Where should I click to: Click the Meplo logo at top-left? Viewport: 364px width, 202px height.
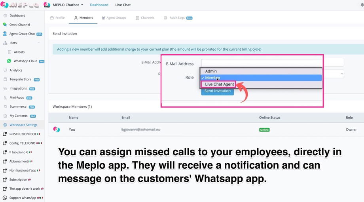20,5
